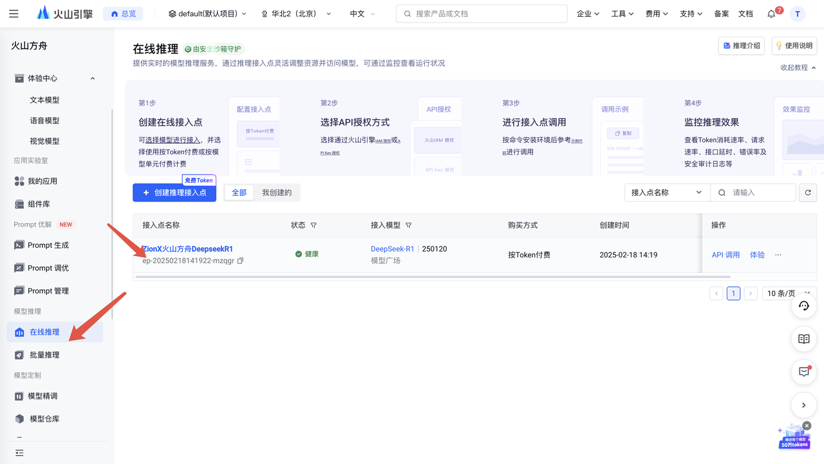Viewport: 824px width, 464px height.
Task: Expand the floating side panel arrow
Action: point(803,405)
